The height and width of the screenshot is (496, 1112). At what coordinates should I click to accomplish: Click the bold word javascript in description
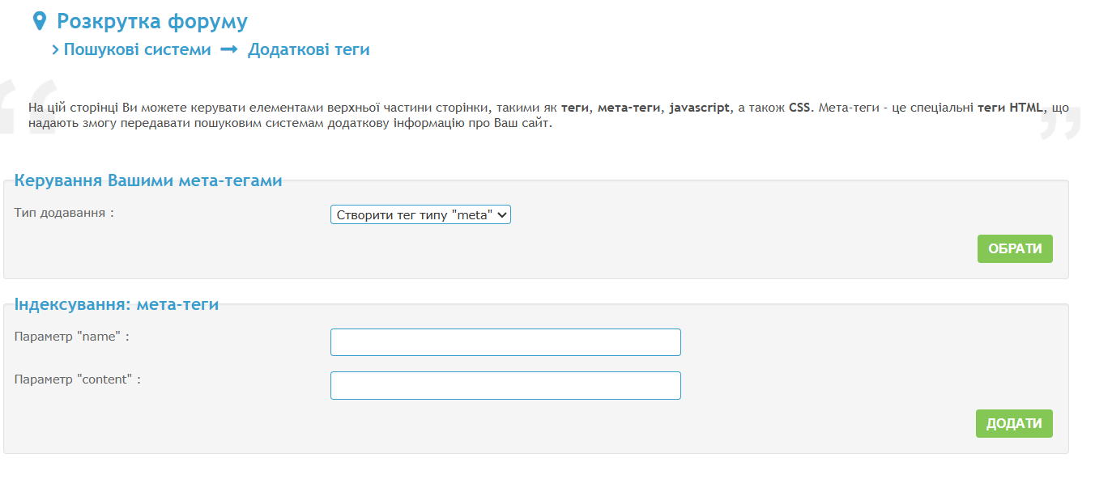pyautogui.click(x=700, y=108)
